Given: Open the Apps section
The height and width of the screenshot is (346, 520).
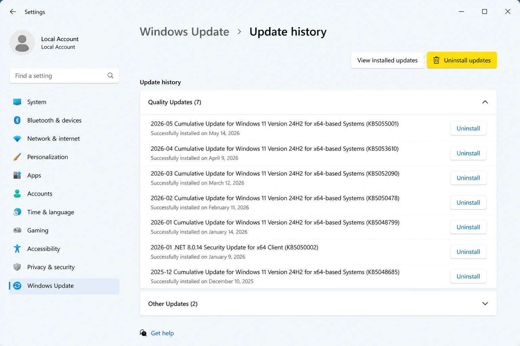Looking at the screenshot, I should [x=64, y=175].
